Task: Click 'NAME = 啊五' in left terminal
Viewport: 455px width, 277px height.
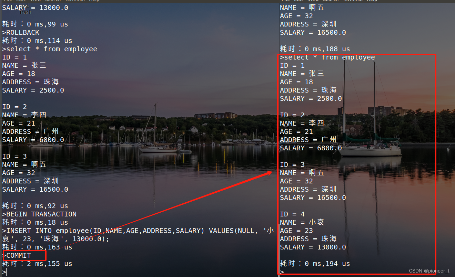Action: pos(24,165)
